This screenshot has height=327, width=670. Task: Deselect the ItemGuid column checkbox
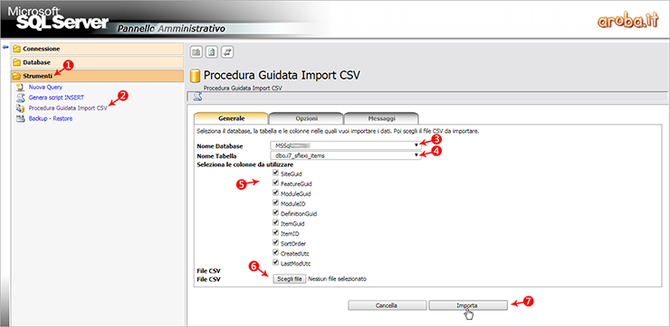pos(275,223)
